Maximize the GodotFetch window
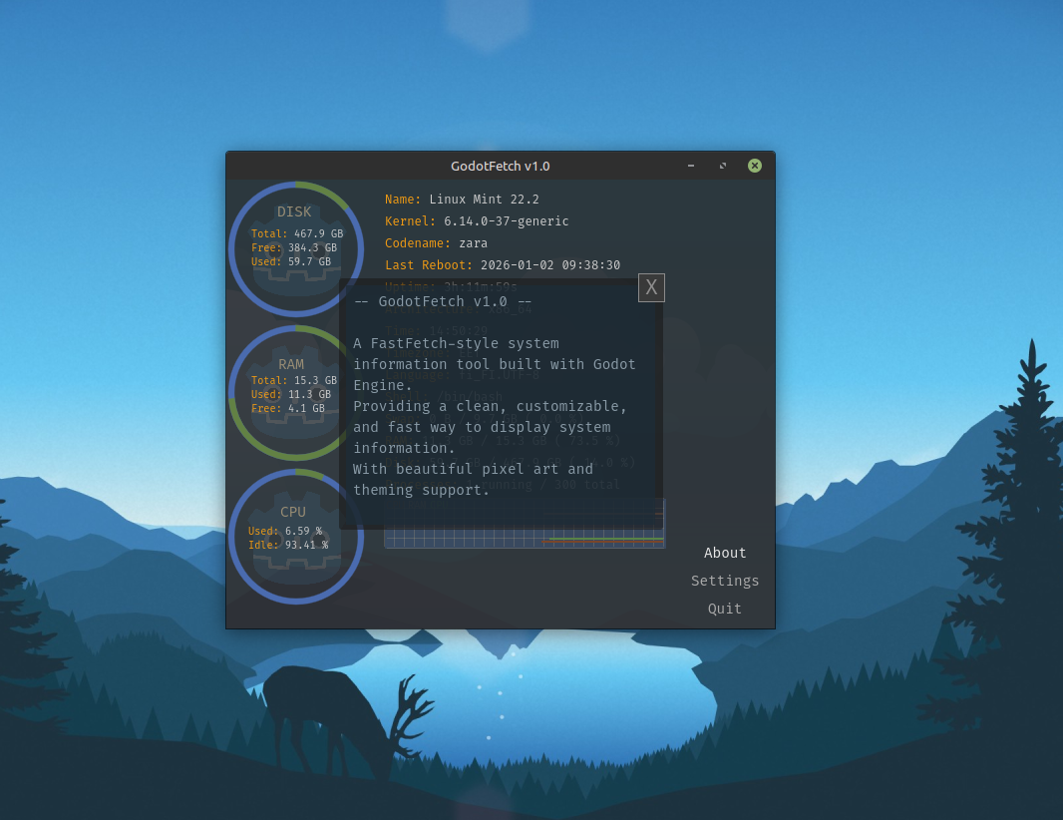 723,166
